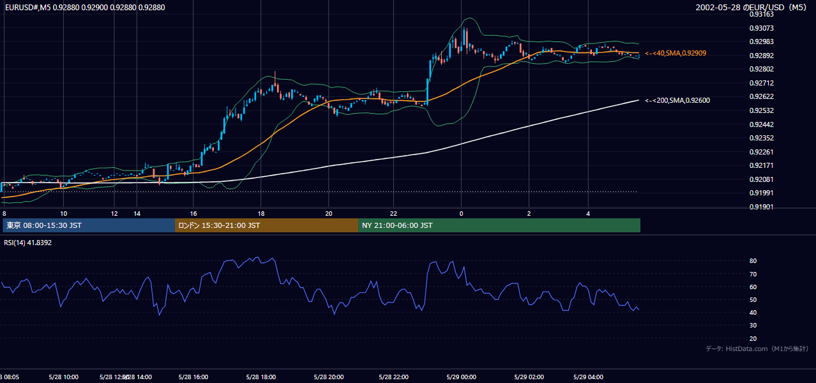Click price axis value 0.92171

point(761,165)
